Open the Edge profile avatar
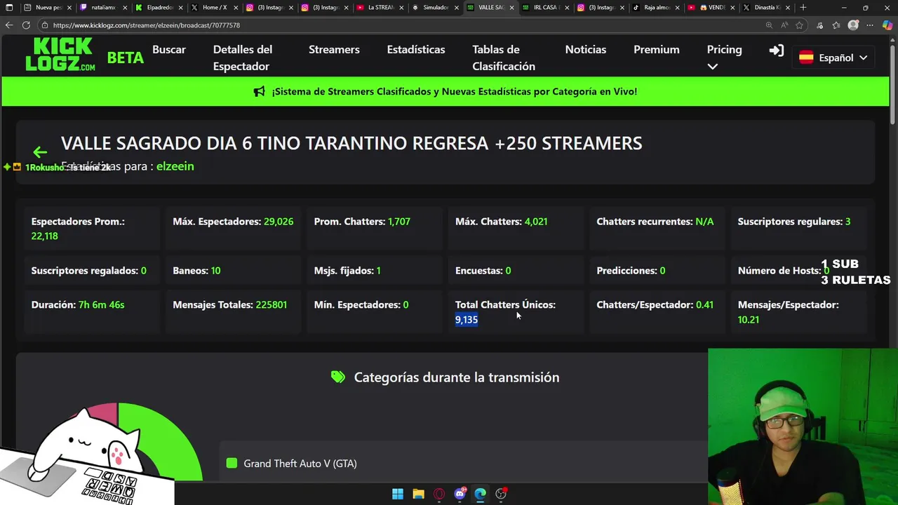 [x=853, y=25]
